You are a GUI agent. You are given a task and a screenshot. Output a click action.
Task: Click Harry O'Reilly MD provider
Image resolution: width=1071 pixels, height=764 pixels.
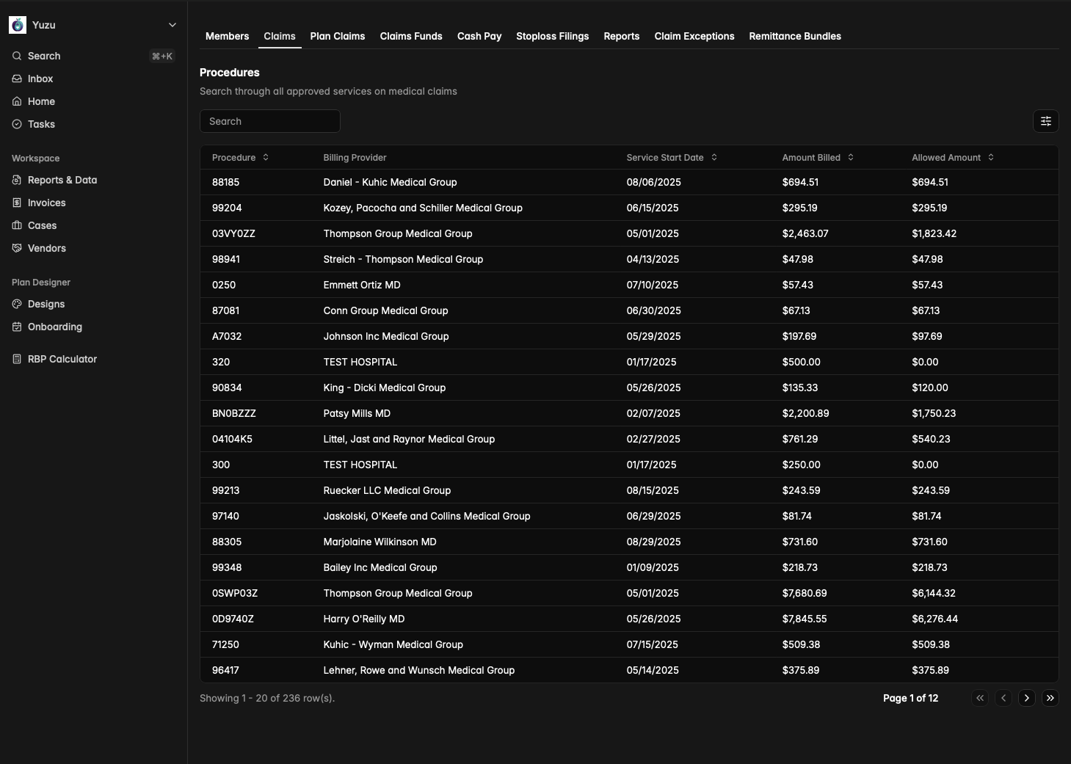[364, 619]
